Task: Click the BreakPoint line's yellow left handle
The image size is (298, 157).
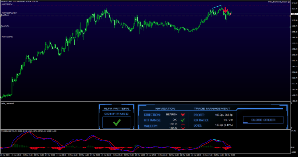Action: (x=1, y=16)
